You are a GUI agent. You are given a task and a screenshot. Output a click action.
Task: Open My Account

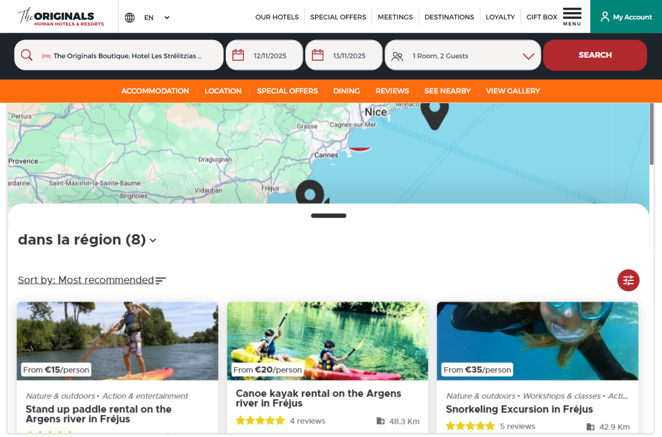(626, 17)
